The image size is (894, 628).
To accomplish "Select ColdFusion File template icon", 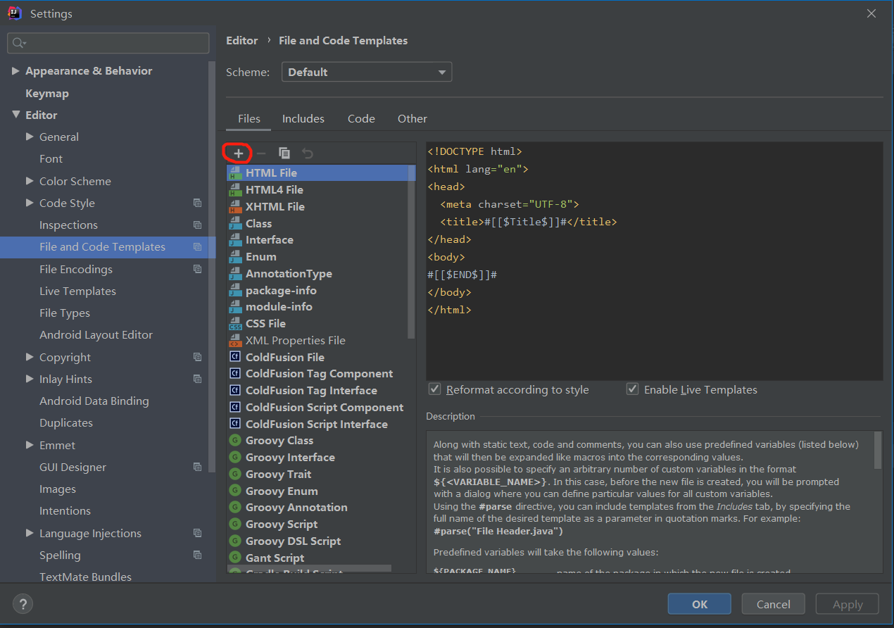I will (235, 358).
